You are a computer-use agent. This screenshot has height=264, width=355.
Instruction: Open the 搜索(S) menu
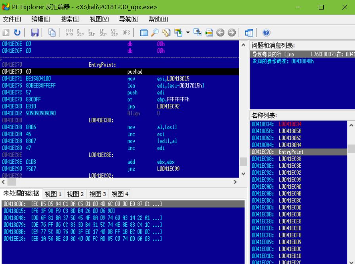(70, 19)
